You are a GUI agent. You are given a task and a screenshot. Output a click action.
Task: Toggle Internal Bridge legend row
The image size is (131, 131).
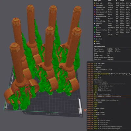112,21
